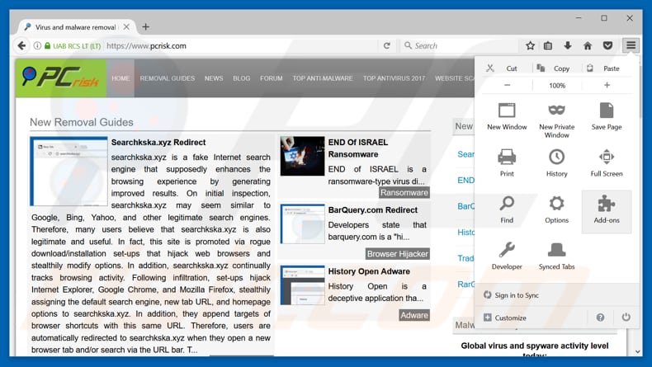Open the NEWS nav item

(214, 78)
